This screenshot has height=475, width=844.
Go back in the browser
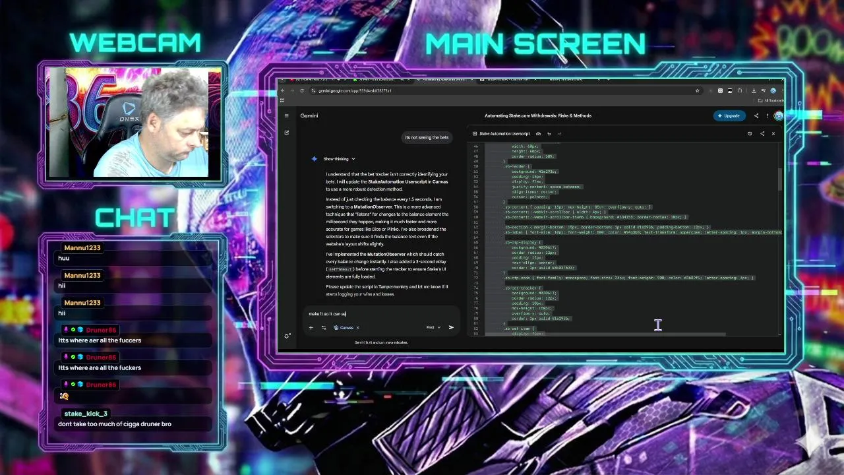[282, 90]
